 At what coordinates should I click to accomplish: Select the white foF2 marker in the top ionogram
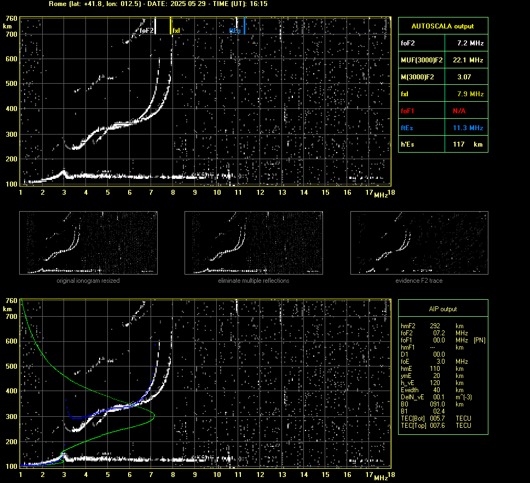tap(155, 26)
